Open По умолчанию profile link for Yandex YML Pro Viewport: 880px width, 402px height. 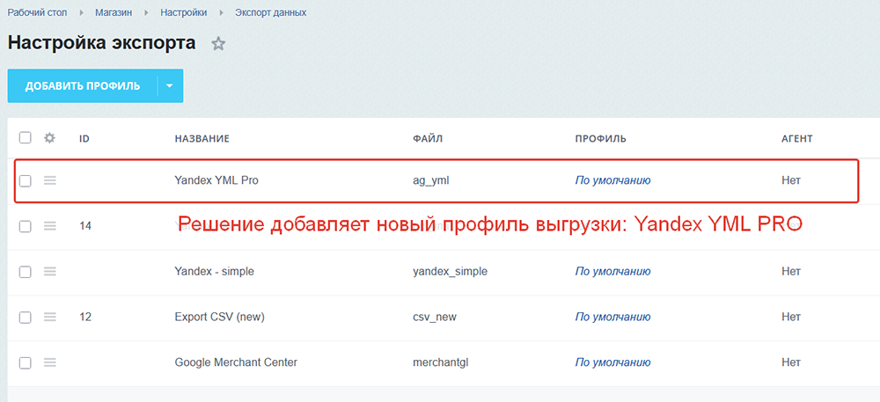tap(612, 180)
